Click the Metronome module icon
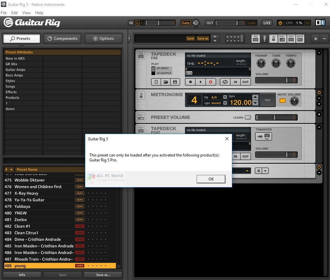The width and height of the screenshot is (330, 280). [141, 96]
